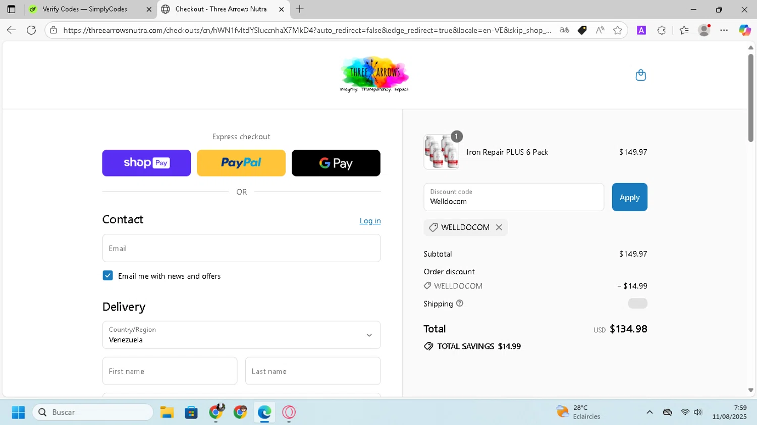Open the Opera browser taskbar icon
The width and height of the screenshot is (757, 425).
pos(289,412)
